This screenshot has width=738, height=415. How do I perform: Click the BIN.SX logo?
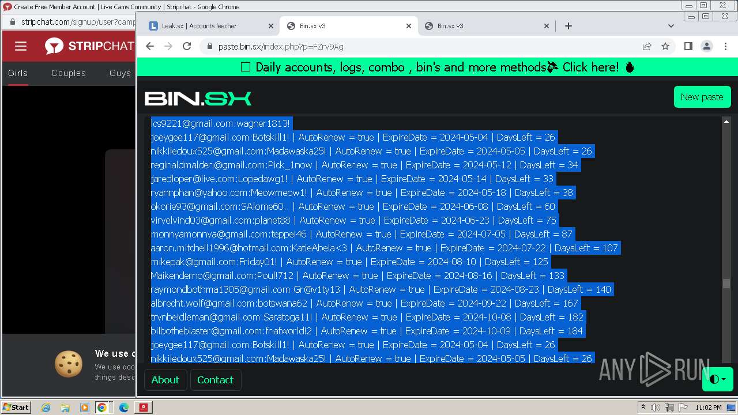point(198,99)
